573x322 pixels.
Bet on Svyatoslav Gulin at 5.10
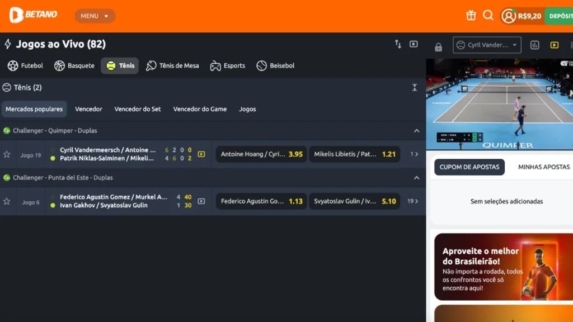tap(354, 201)
